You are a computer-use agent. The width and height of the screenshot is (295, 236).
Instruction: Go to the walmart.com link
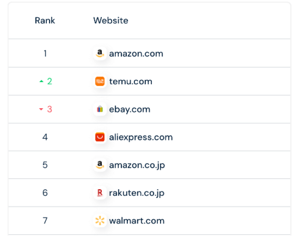coord(137,221)
